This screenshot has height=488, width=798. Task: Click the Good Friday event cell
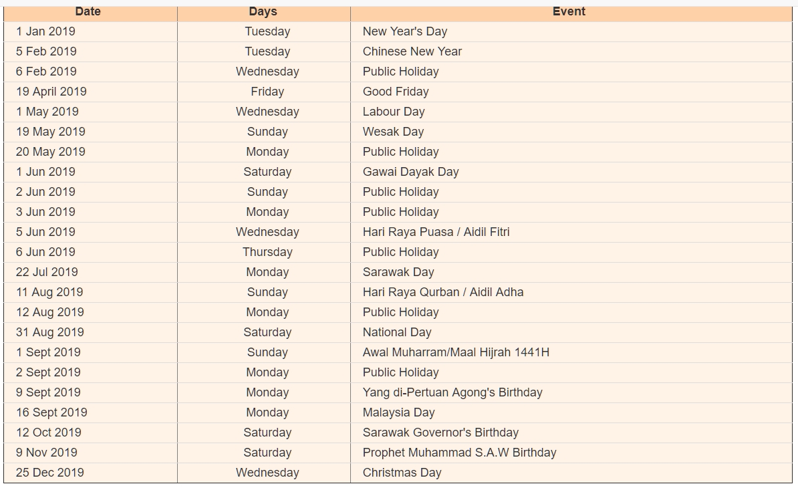[396, 92]
